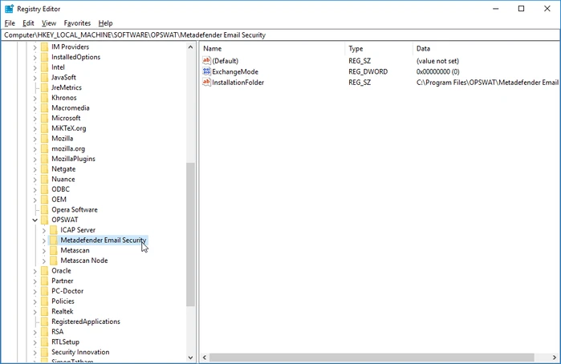
Task: Select the RegisteredApplications key
Action: [86, 322]
